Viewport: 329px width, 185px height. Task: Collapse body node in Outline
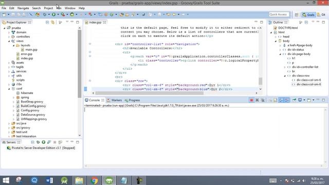tap(276, 41)
